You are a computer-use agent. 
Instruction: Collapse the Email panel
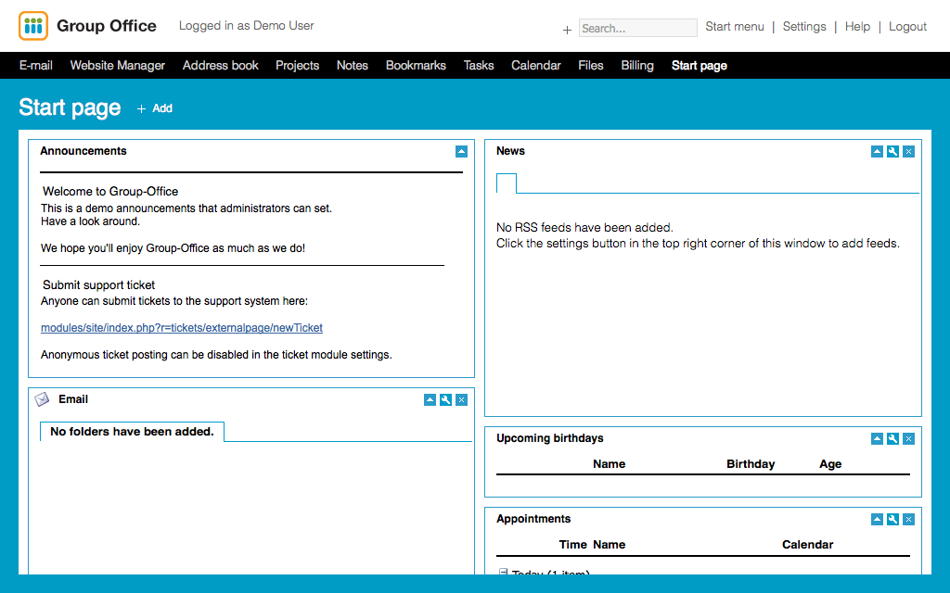tap(430, 399)
